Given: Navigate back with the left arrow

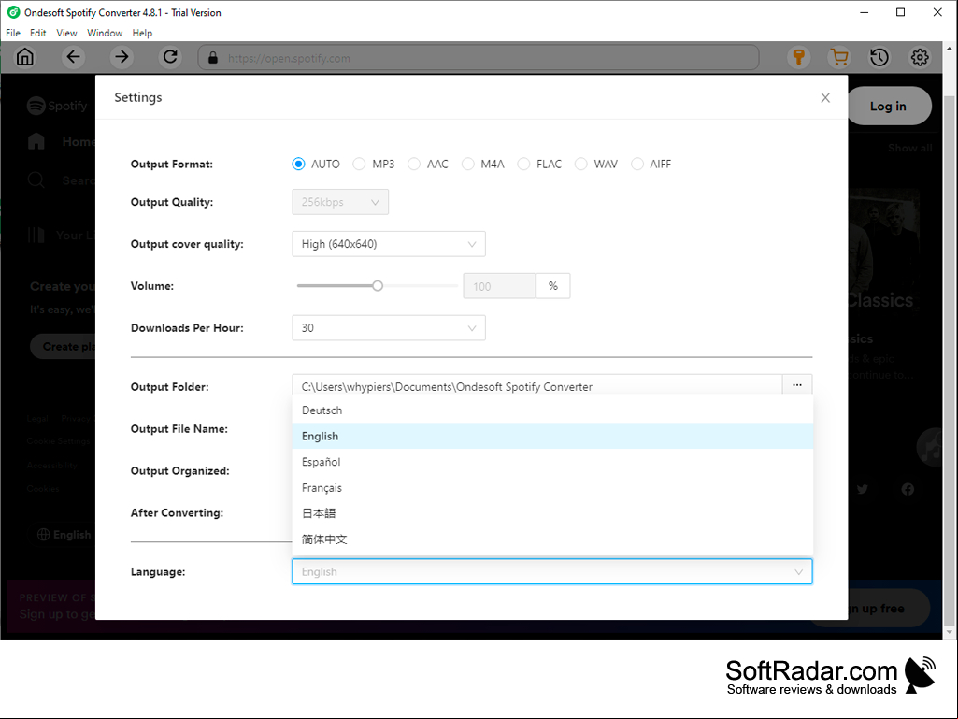Looking at the screenshot, I should click(73, 57).
